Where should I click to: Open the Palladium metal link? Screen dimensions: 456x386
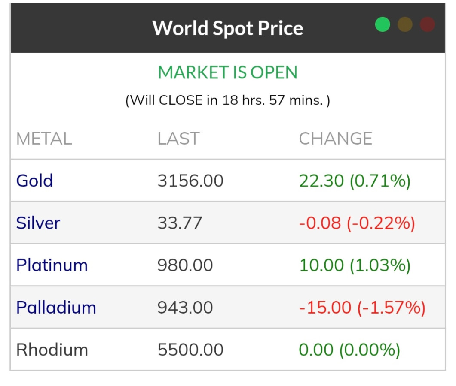point(56,308)
